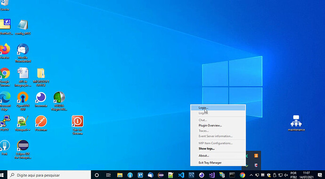Select the Insomnia desktop shortcut
325x179 pixels.
point(41,99)
